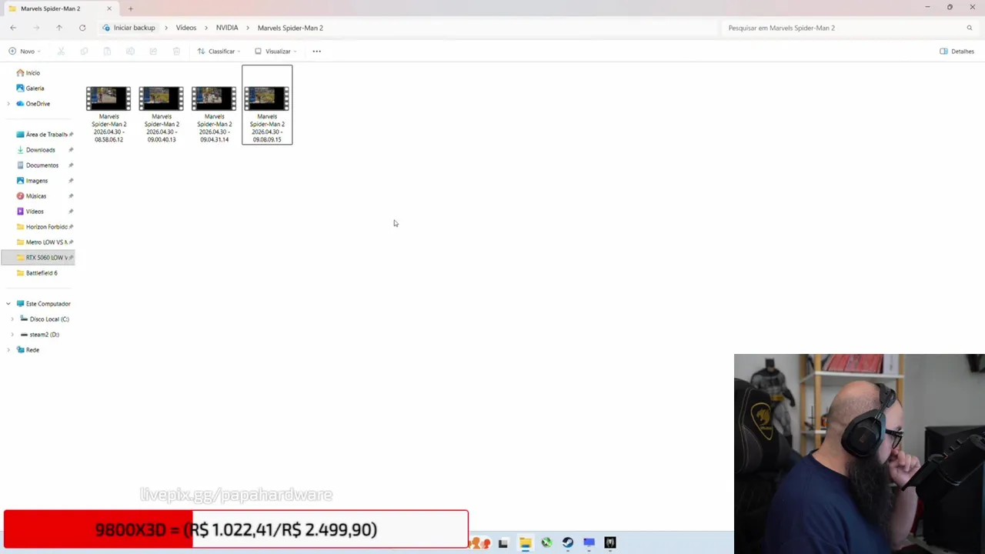Click the Paste toolbar icon

107,52
